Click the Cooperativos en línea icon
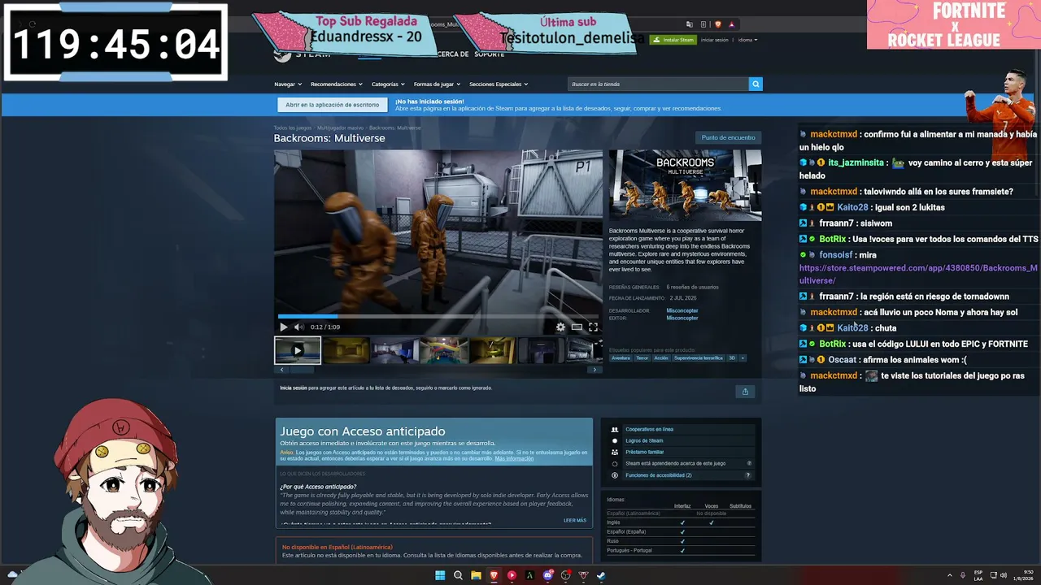This screenshot has height=585, width=1041. [x=615, y=429]
